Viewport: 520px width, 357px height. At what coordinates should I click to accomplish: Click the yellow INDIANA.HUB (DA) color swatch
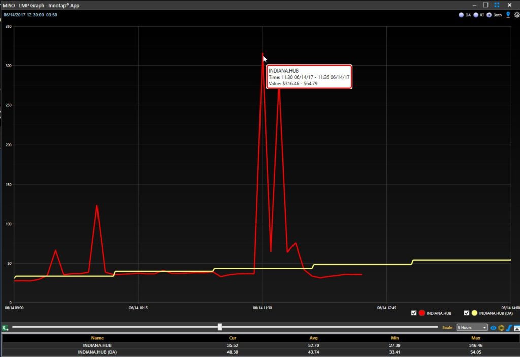pos(475,313)
